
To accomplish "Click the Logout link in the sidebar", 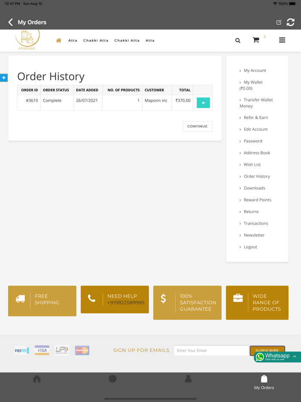I will 250,247.
